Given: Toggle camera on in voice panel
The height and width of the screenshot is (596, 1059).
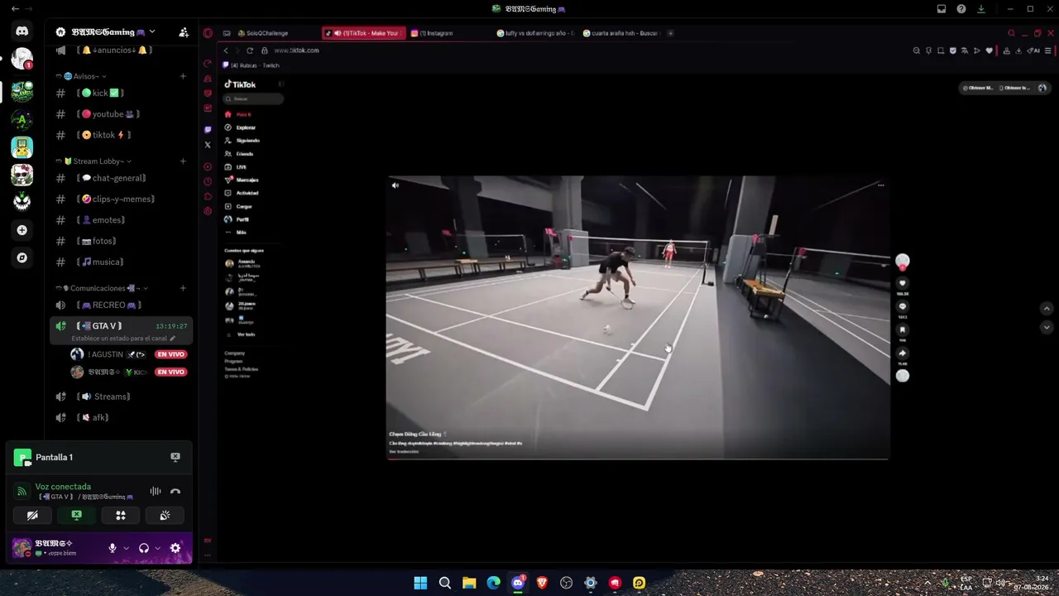Looking at the screenshot, I should 32,515.
